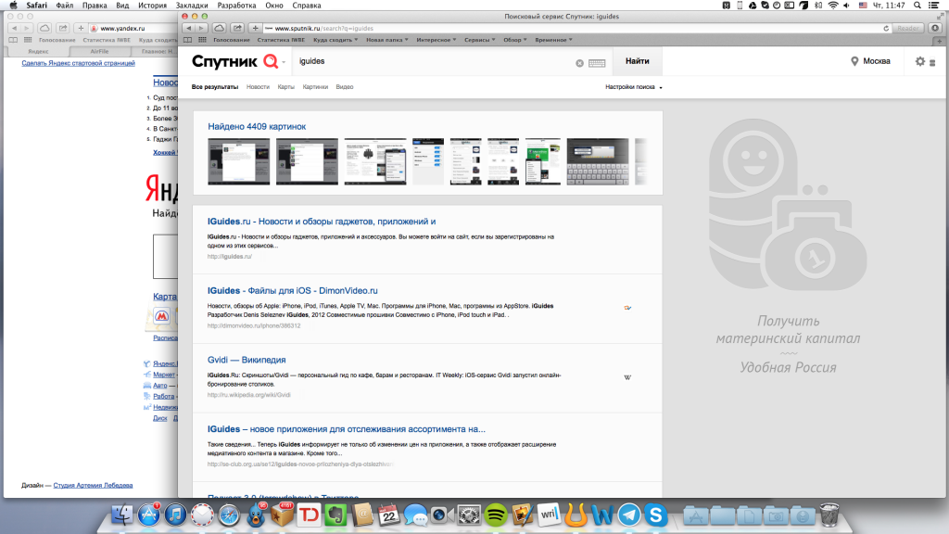Open IGuides.ru Новости и обзоры result
Image resolution: width=949 pixels, height=534 pixels.
click(x=322, y=222)
